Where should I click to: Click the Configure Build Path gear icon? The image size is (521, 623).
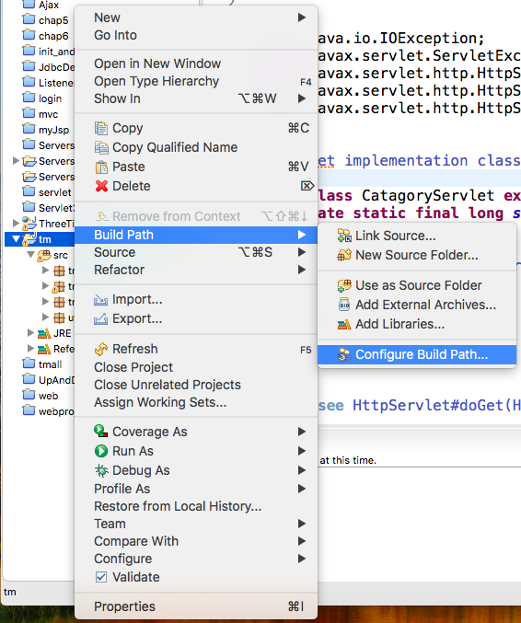(x=344, y=354)
